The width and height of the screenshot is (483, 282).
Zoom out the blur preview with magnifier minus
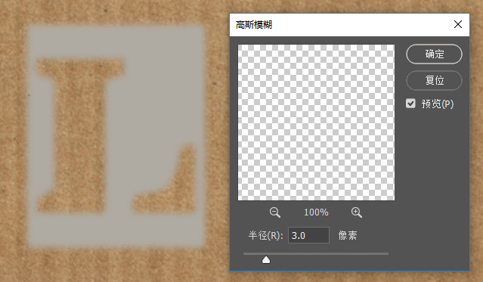pos(275,212)
